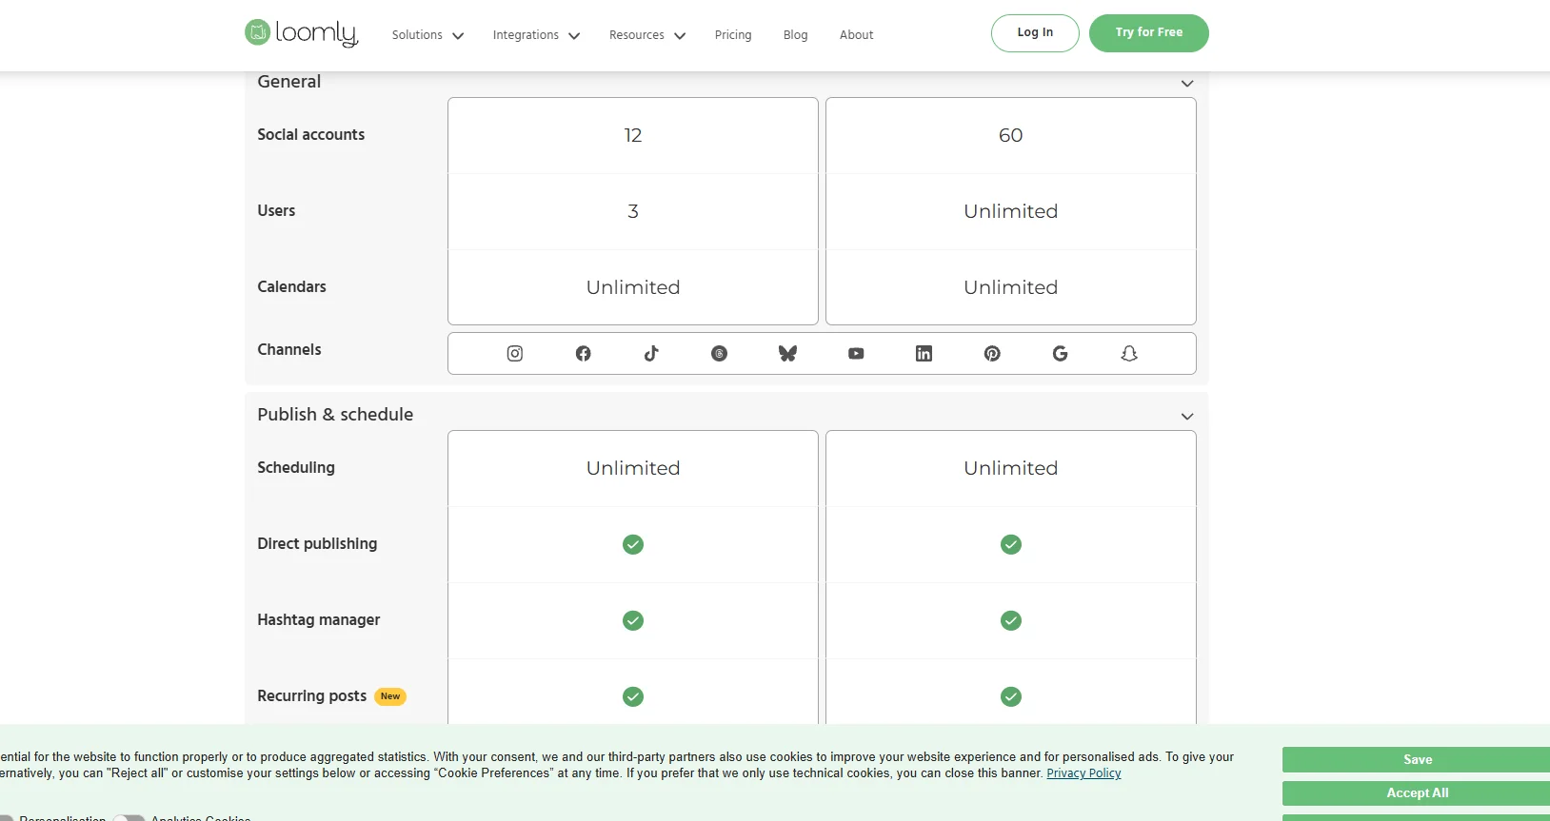Click the LinkedIn channel icon
The height and width of the screenshot is (821, 1550).
(x=924, y=354)
